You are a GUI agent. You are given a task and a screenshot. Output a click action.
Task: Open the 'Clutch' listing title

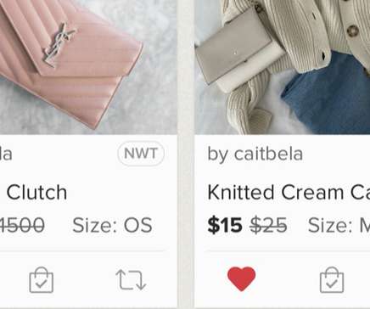tap(36, 193)
